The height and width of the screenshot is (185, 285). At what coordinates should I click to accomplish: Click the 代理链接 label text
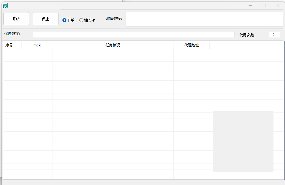12,34
